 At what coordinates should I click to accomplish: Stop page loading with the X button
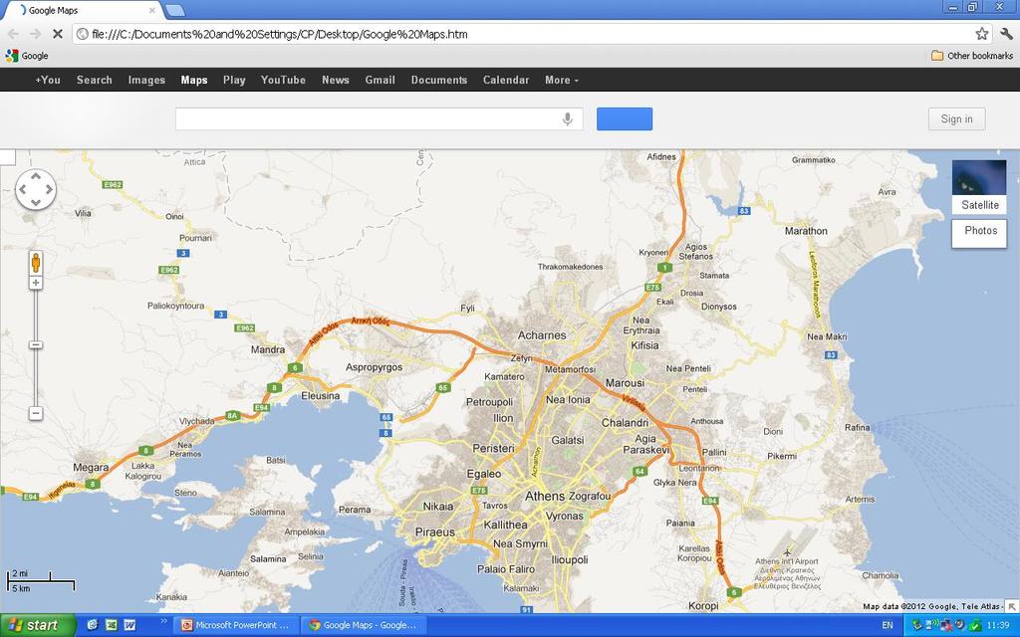tap(57, 34)
